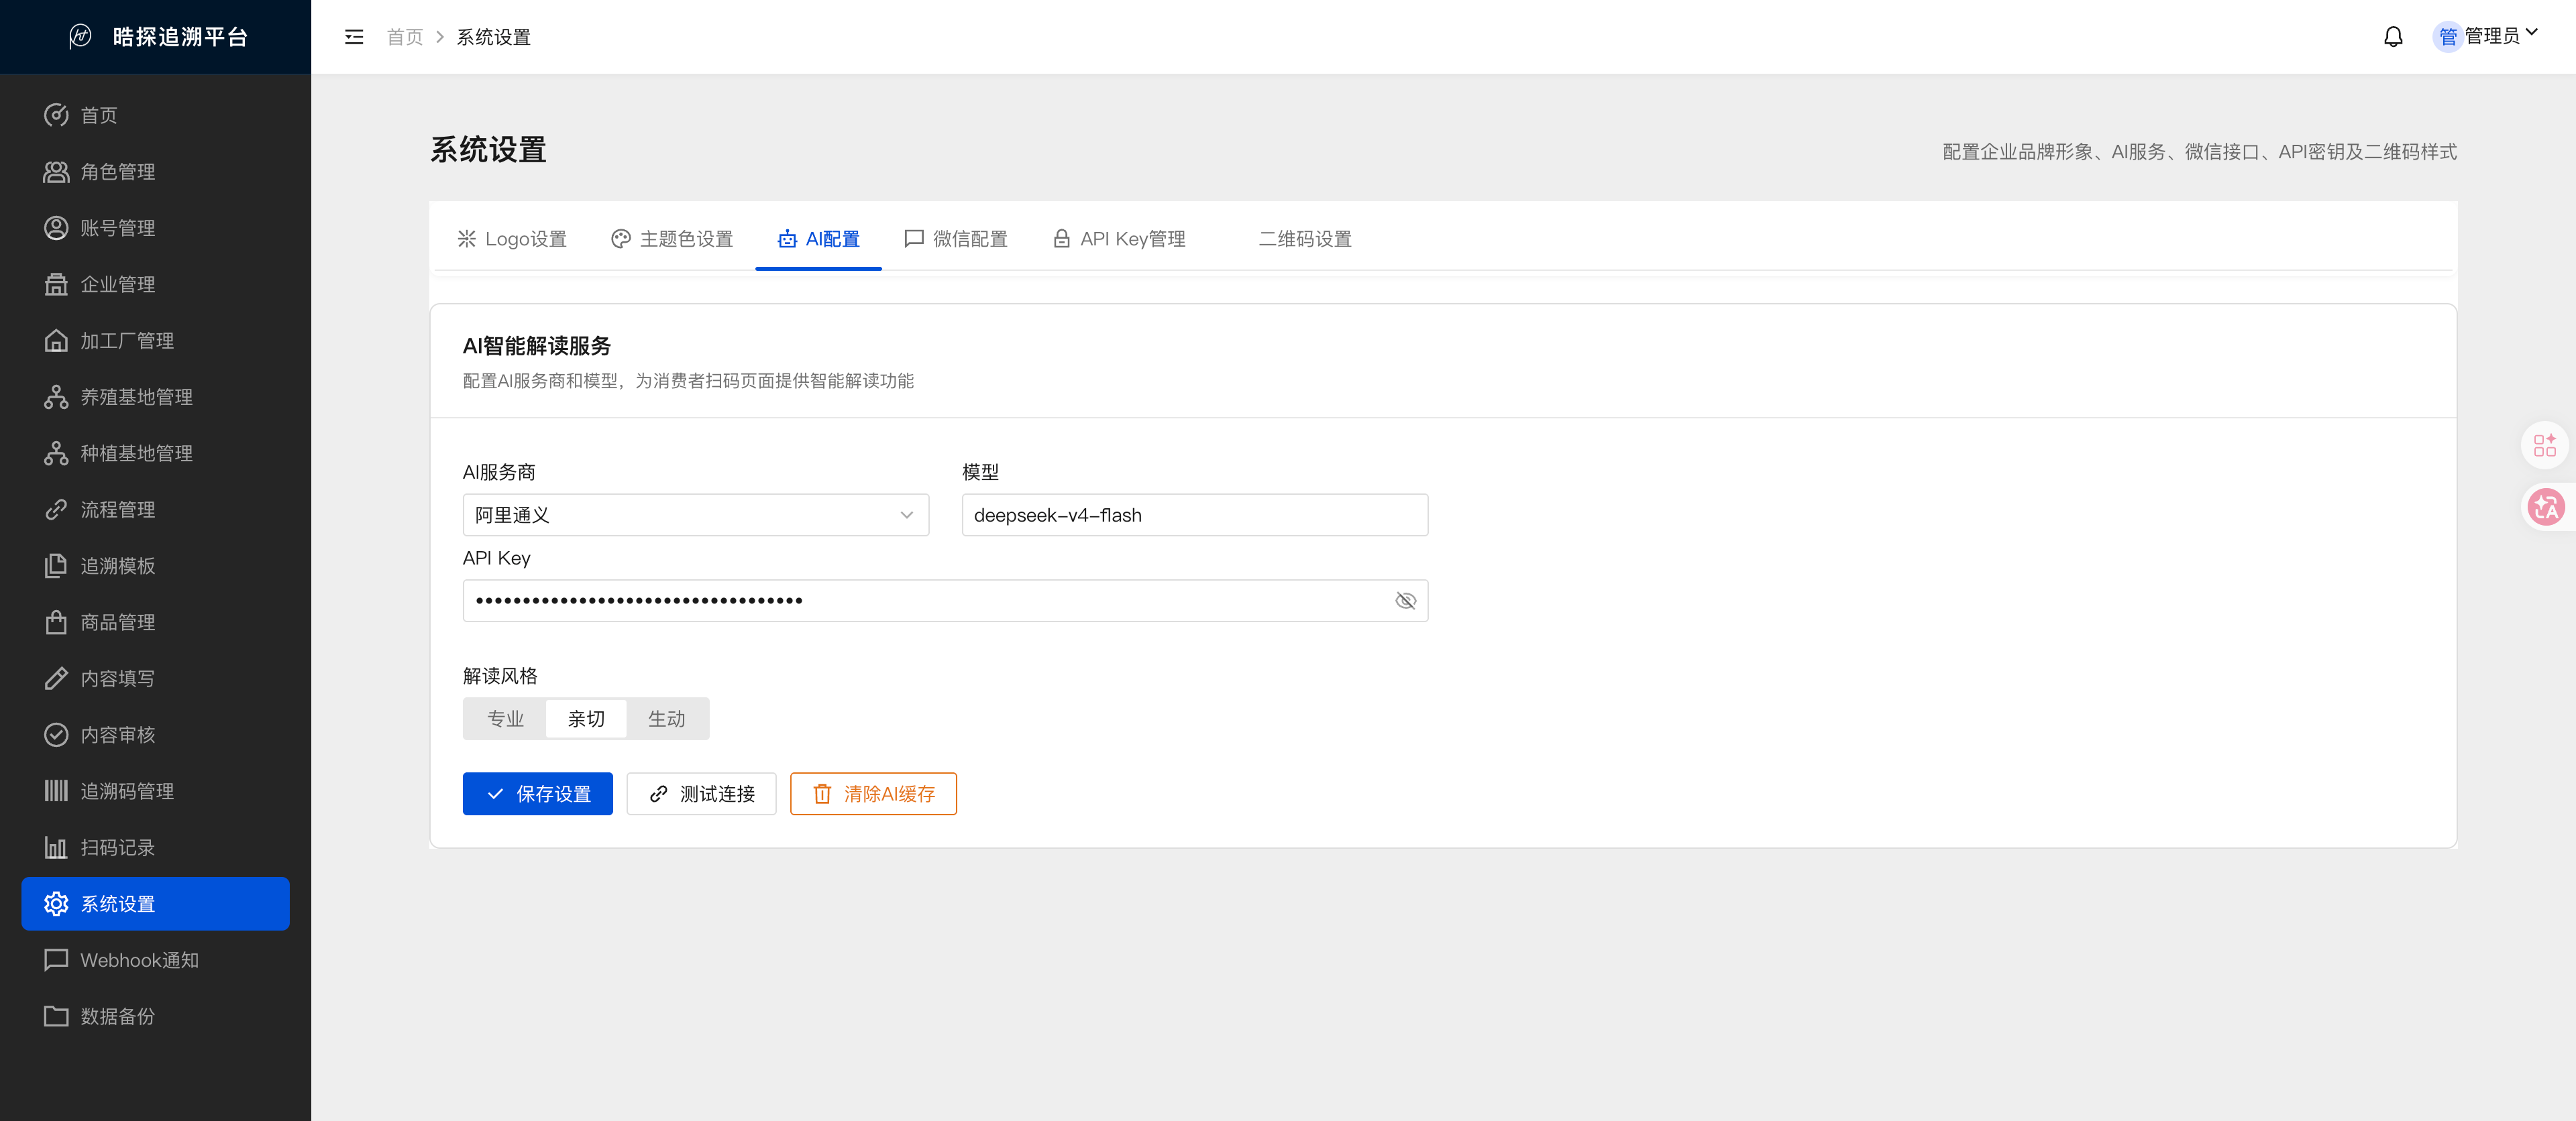Click the 角色管理 users icon
Screen dimensions: 2576x1121
56,172
